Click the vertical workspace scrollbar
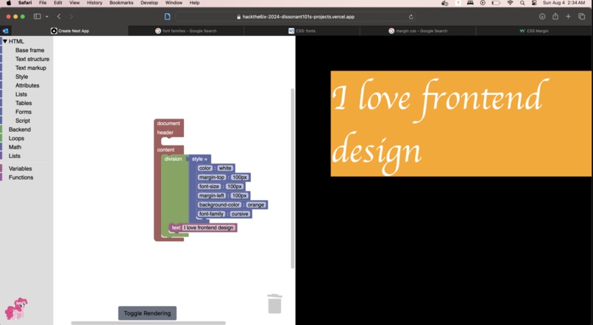The image size is (593, 325). 292,179
